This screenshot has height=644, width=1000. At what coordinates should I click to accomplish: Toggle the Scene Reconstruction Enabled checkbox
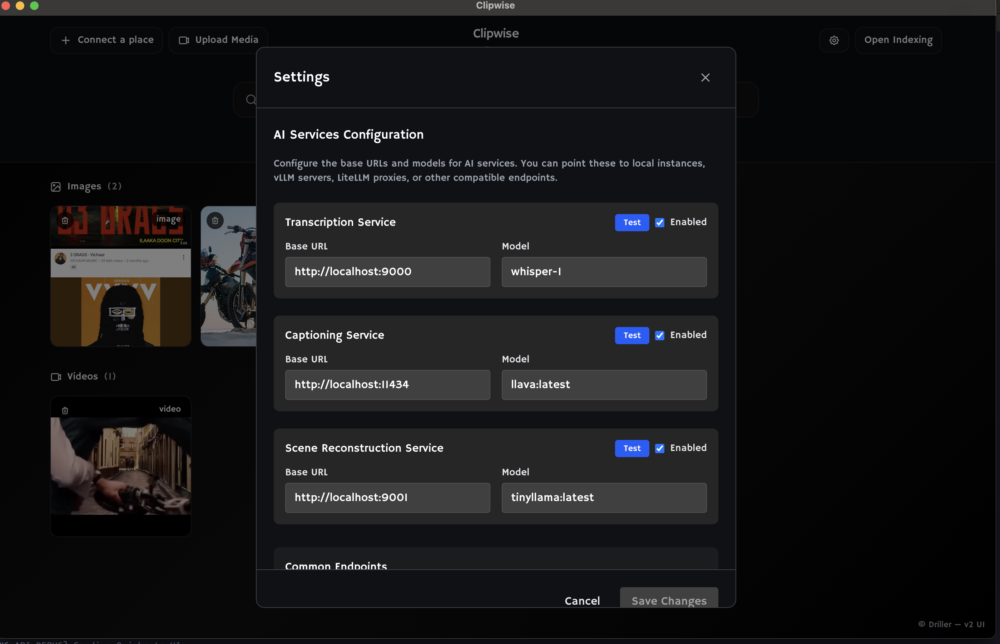click(659, 448)
